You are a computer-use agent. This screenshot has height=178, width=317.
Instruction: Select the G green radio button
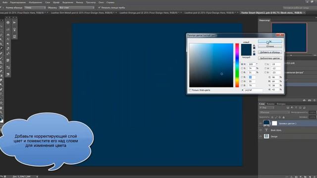pos(242,81)
